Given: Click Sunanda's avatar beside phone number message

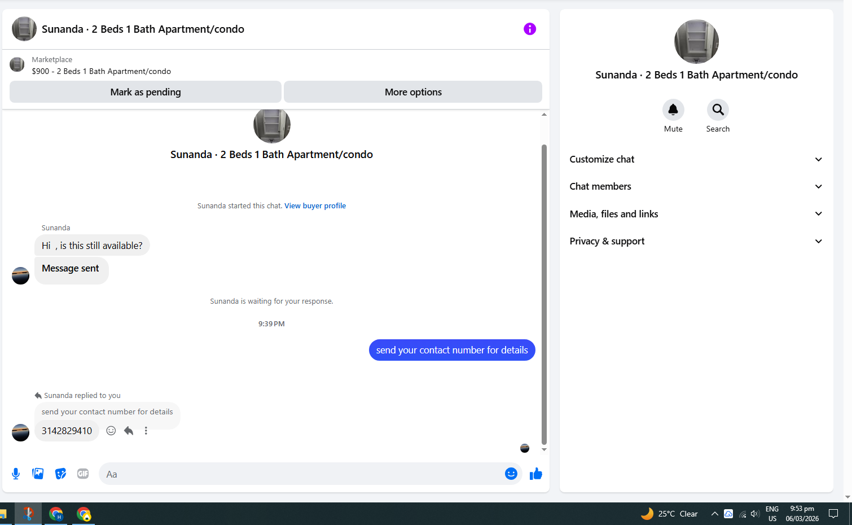Looking at the screenshot, I should coord(20,432).
